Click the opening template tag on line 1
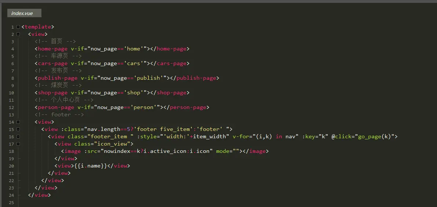This screenshot has width=437, height=207. (x=38, y=27)
